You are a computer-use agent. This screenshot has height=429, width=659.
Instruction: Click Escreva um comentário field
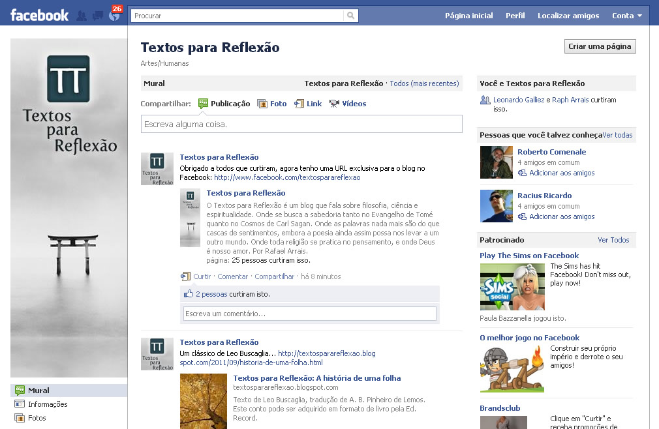(310, 314)
